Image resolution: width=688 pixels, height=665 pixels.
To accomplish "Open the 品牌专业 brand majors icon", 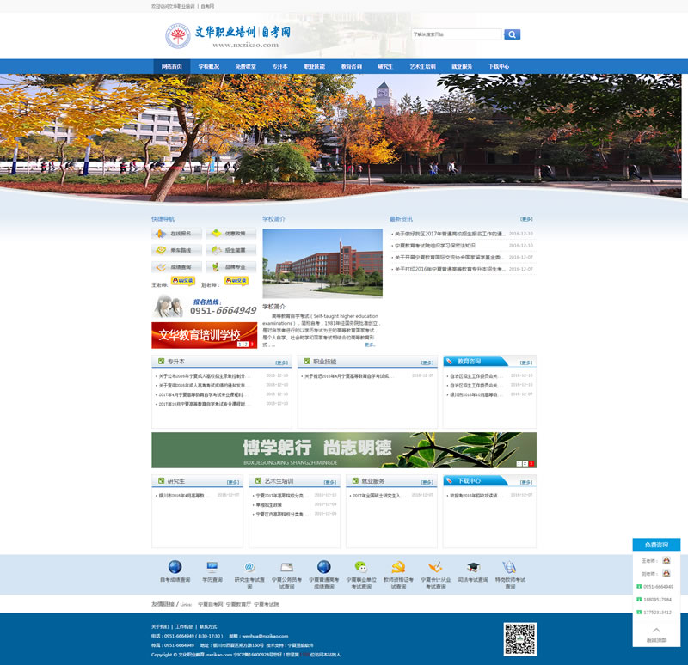I will click(230, 266).
